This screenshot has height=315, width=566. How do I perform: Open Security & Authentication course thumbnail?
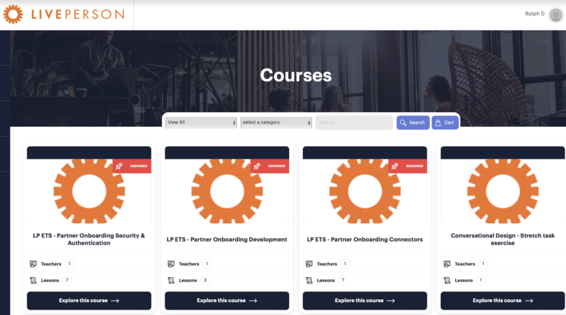point(89,191)
